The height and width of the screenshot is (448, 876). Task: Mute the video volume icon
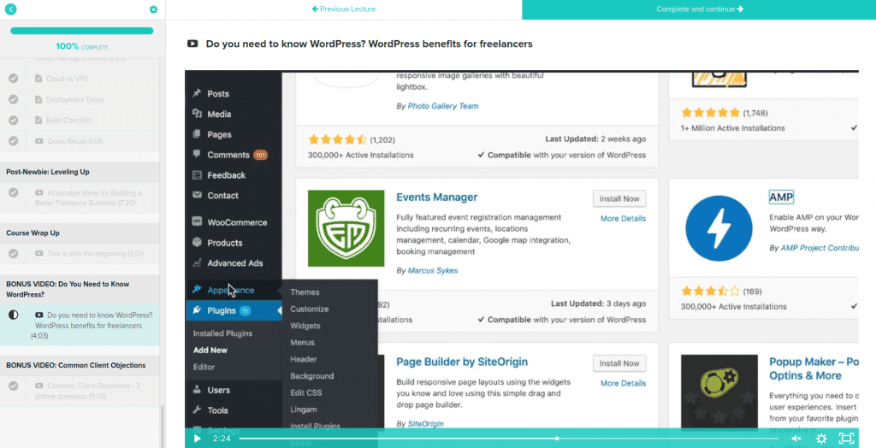pyautogui.click(x=796, y=439)
